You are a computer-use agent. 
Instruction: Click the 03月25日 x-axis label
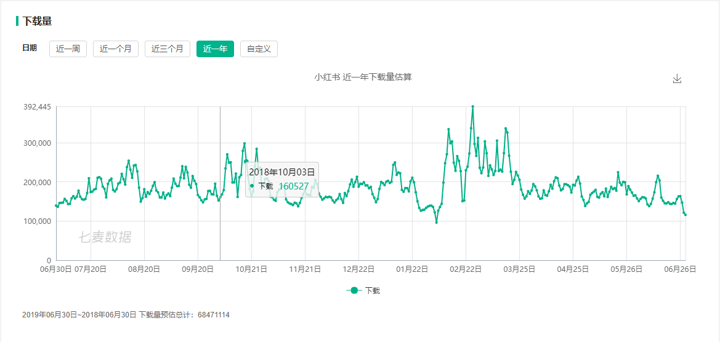coord(519,269)
